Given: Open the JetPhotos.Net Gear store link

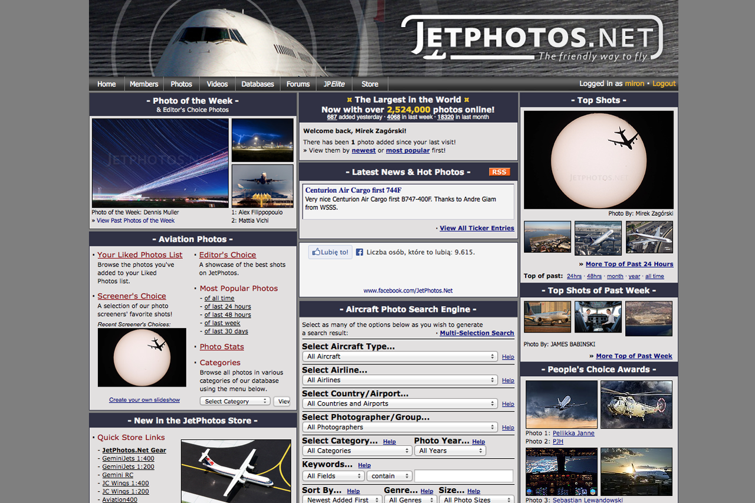Looking at the screenshot, I should tap(134, 450).
